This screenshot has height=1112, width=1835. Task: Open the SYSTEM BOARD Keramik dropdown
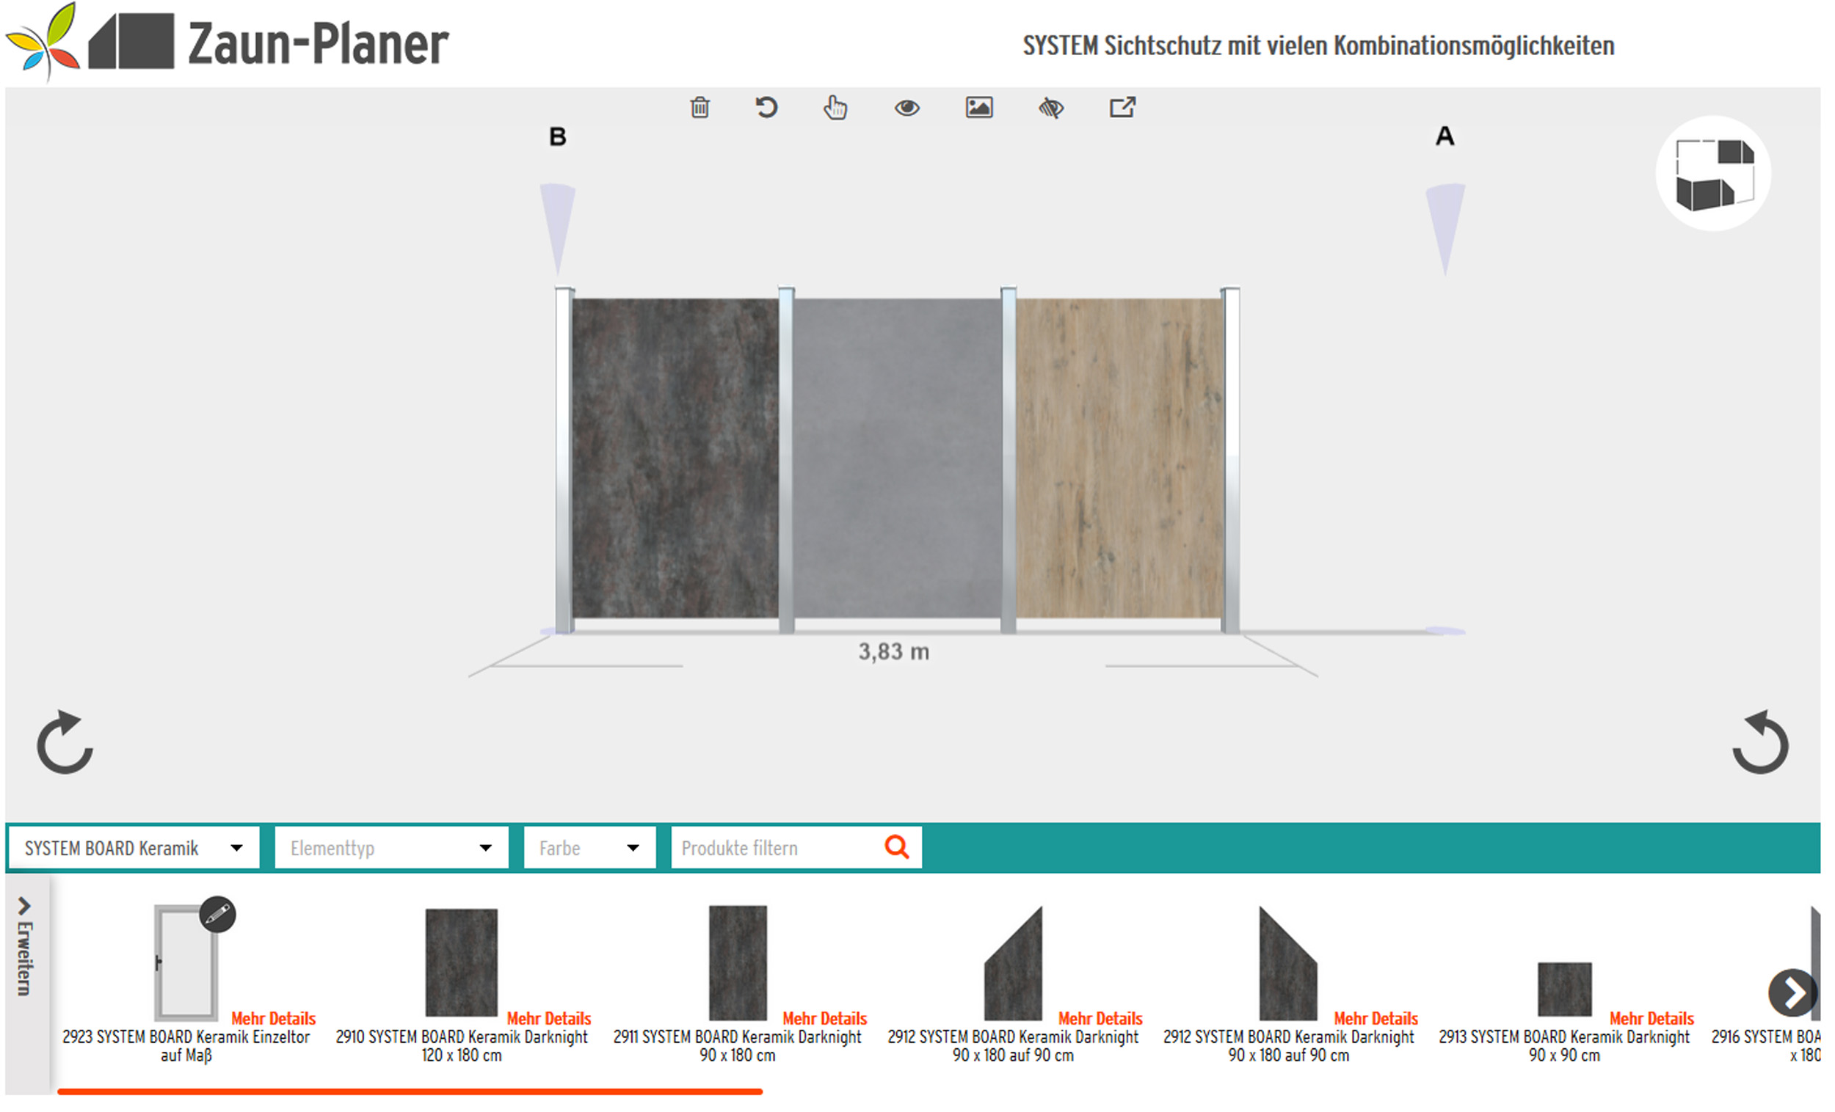(134, 848)
